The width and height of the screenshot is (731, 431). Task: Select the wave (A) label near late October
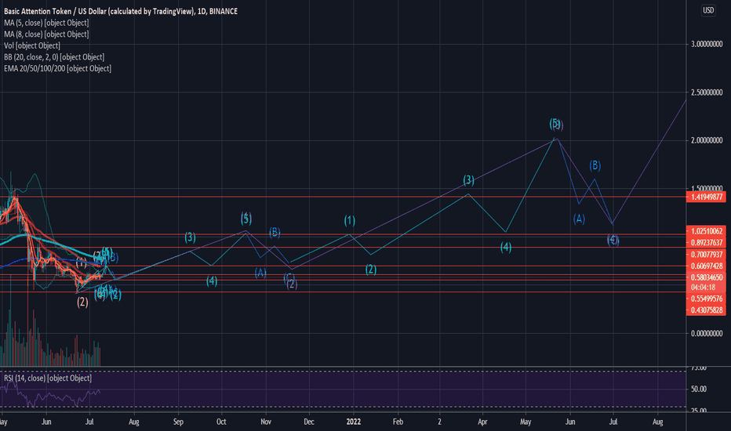[260, 273]
